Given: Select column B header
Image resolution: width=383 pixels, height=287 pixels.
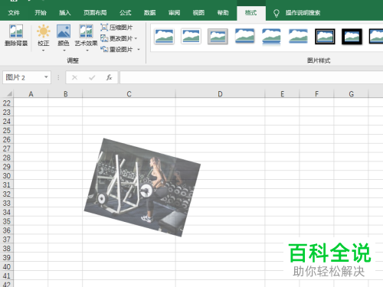Looking at the screenshot, I should point(65,94).
